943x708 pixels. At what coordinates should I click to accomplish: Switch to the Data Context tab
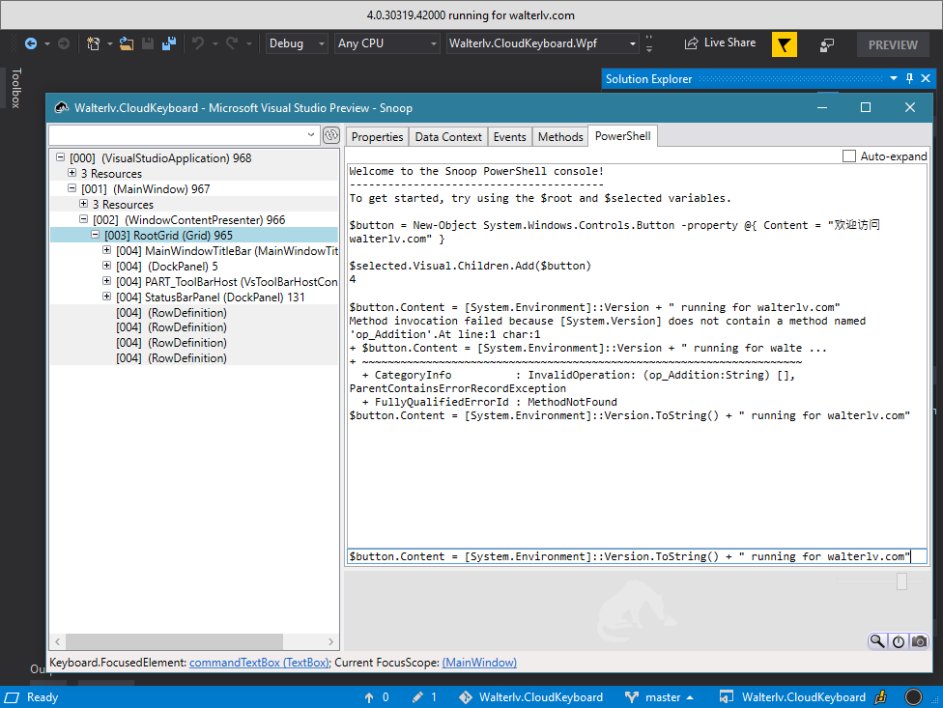coord(448,137)
